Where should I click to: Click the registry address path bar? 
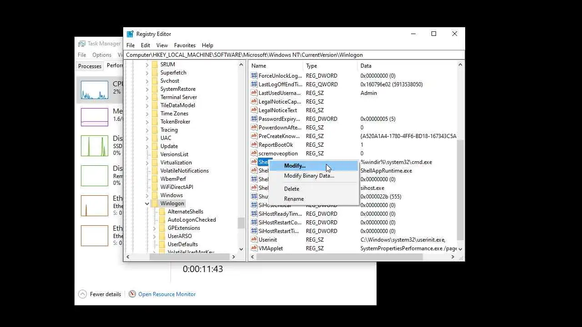tap(294, 55)
